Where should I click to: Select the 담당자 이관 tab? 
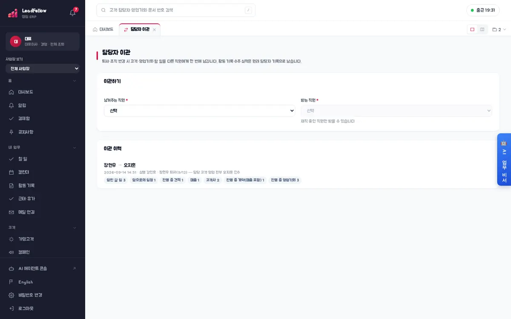pos(140,29)
